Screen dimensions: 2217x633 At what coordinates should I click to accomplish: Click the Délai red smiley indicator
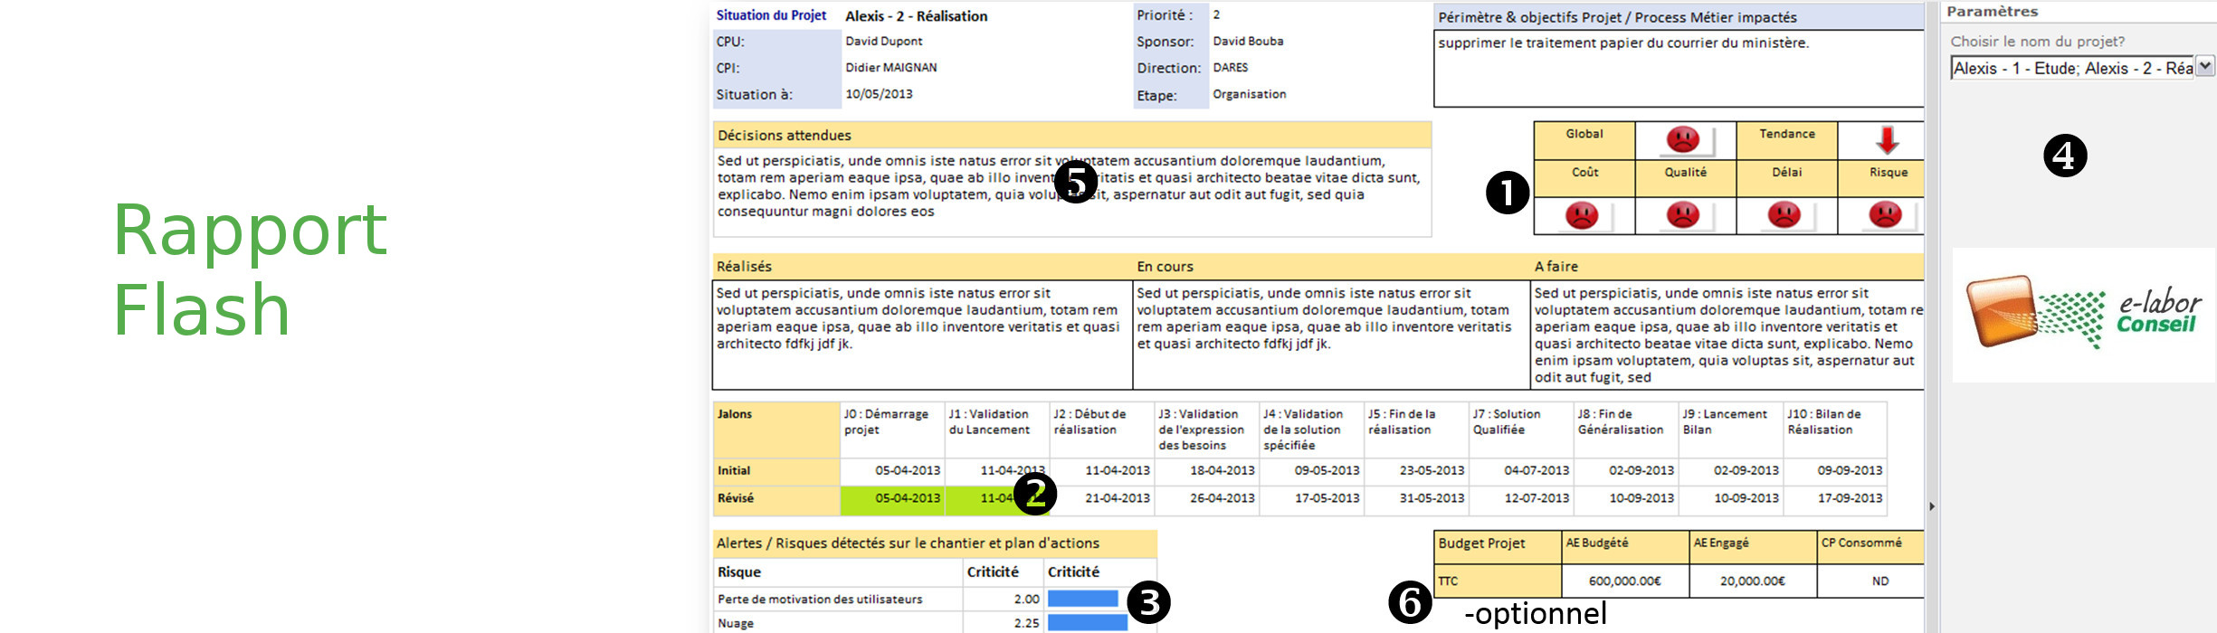tap(1784, 215)
